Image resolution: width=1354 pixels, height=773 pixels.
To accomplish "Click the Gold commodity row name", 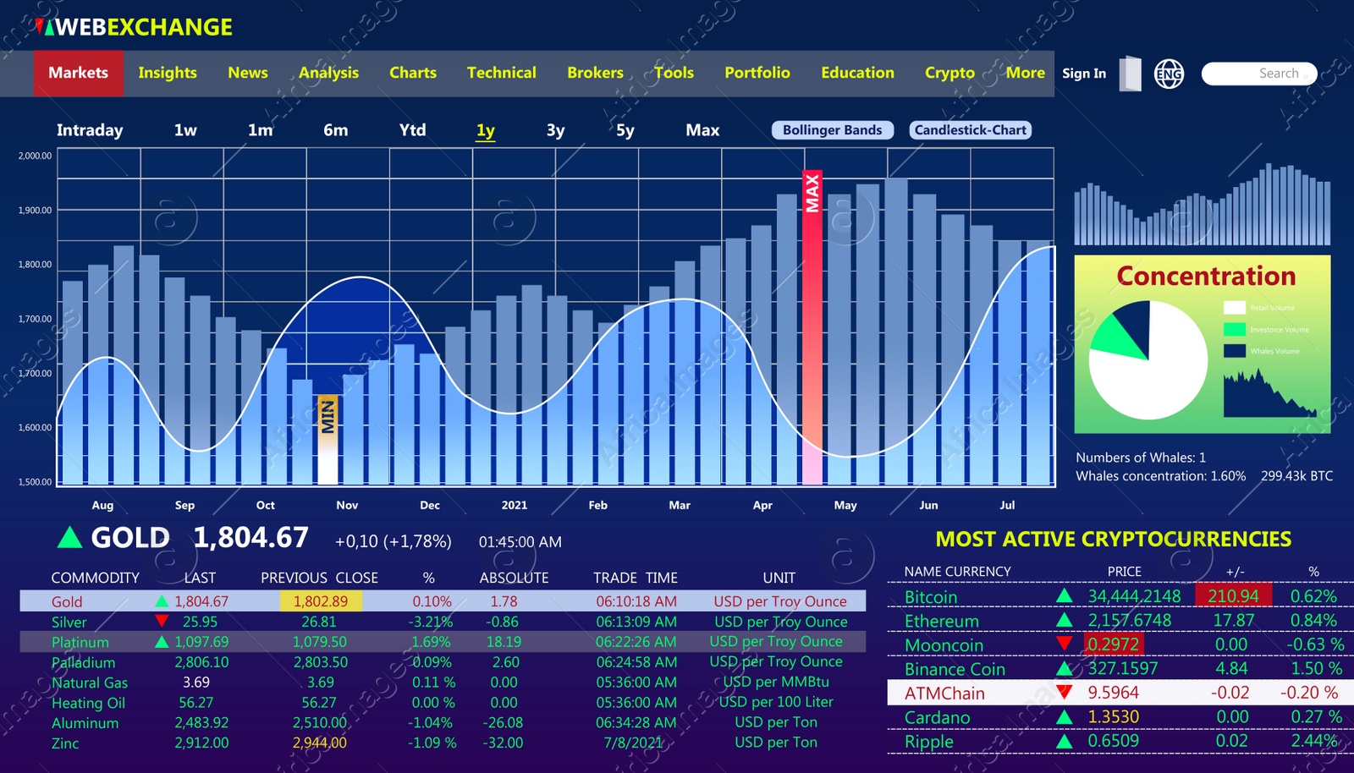I will tap(67, 601).
